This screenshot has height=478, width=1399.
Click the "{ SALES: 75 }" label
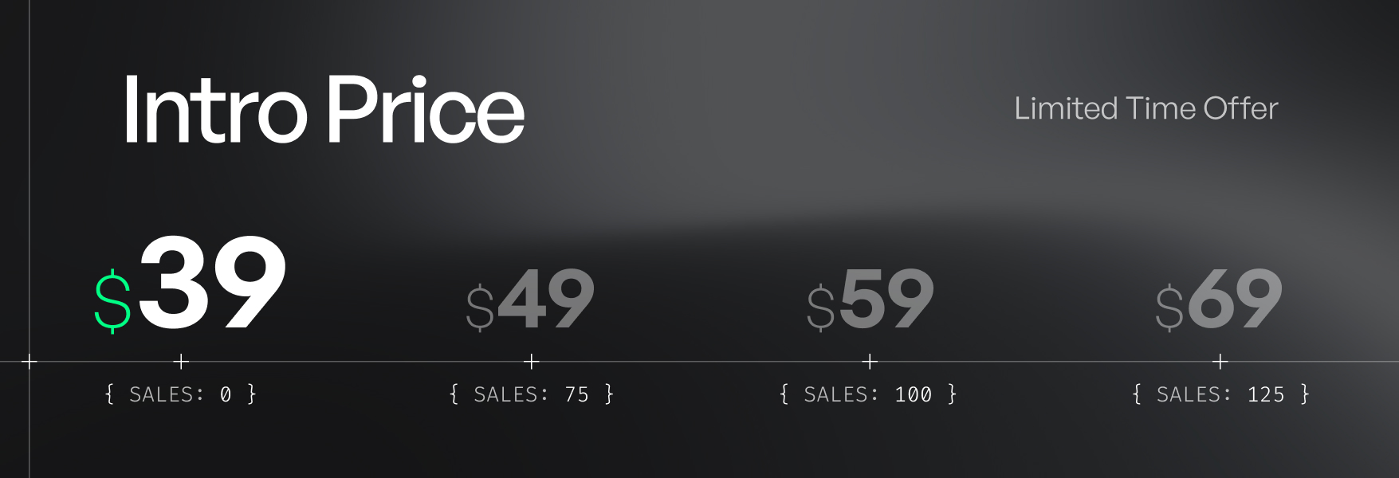click(x=532, y=394)
